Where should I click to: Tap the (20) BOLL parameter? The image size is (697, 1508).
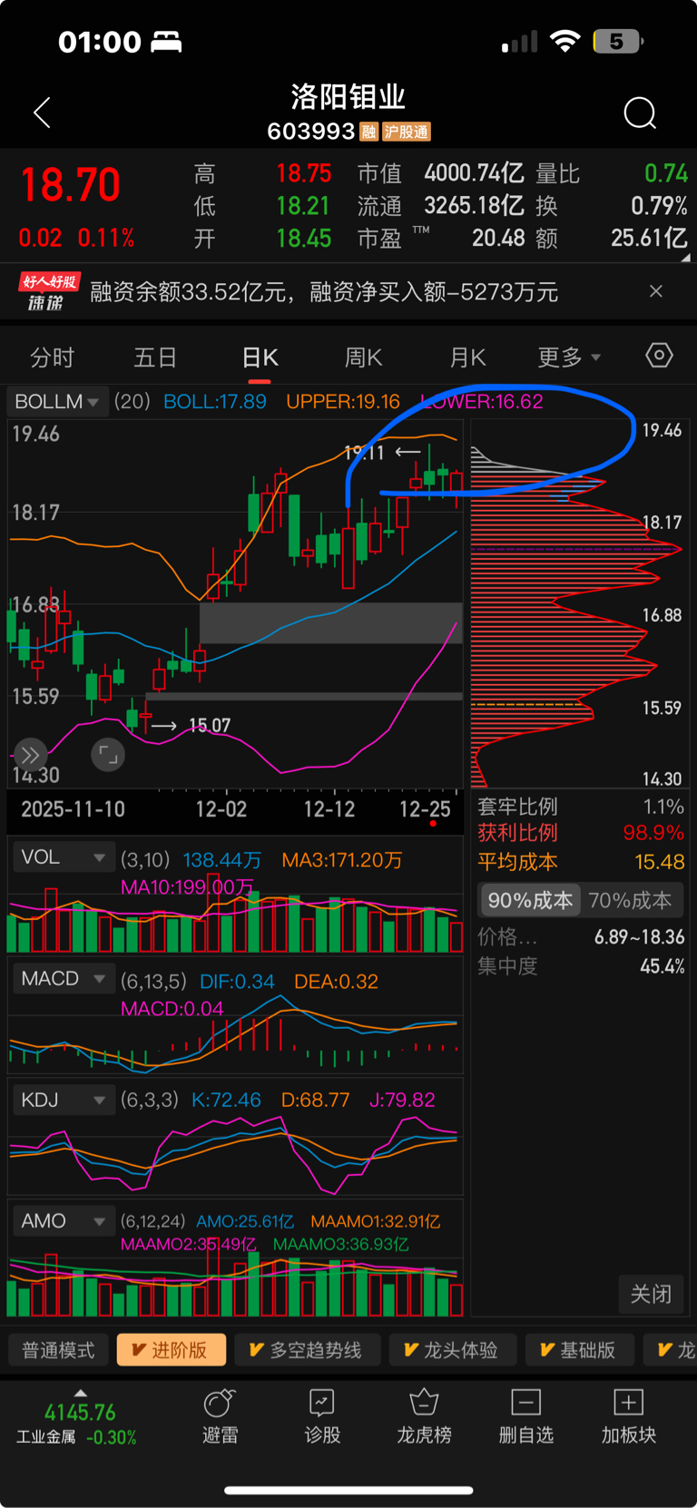coord(133,401)
